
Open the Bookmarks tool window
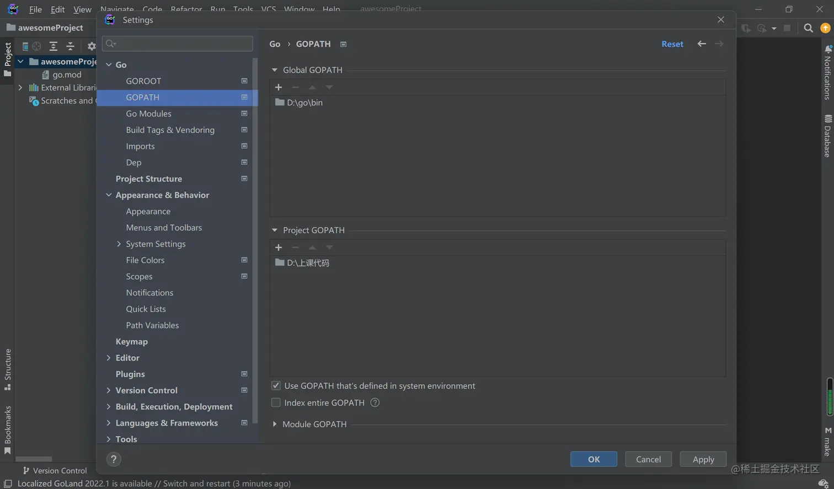click(8, 430)
